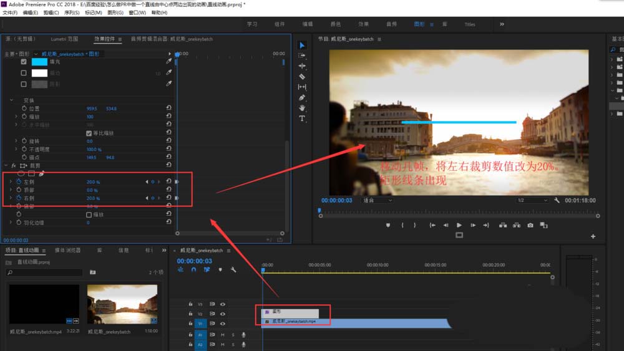This screenshot has height=351, width=624.
Task: Enable the Stroke checkbox beside white swatch
Action: pyautogui.click(x=24, y=73)
